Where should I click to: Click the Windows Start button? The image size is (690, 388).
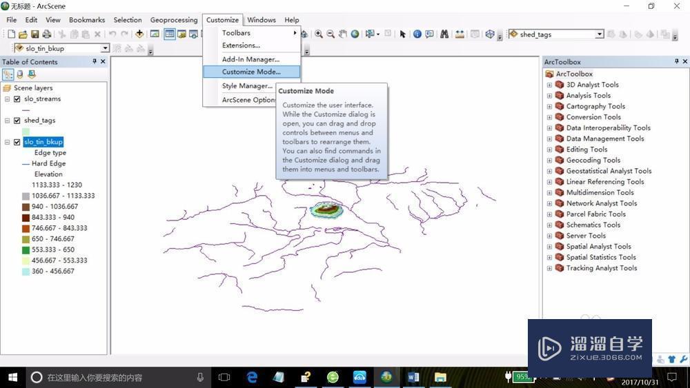12,378
